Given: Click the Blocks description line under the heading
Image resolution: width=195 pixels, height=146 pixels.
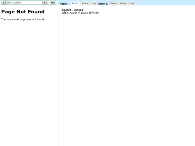Looking at the screenshot, I should coord(81,13).
